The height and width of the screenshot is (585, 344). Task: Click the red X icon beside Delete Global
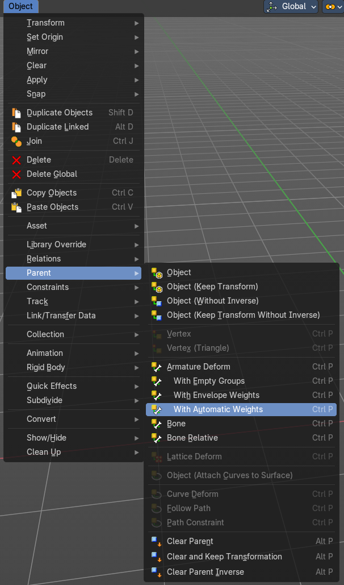coord(16,174)
